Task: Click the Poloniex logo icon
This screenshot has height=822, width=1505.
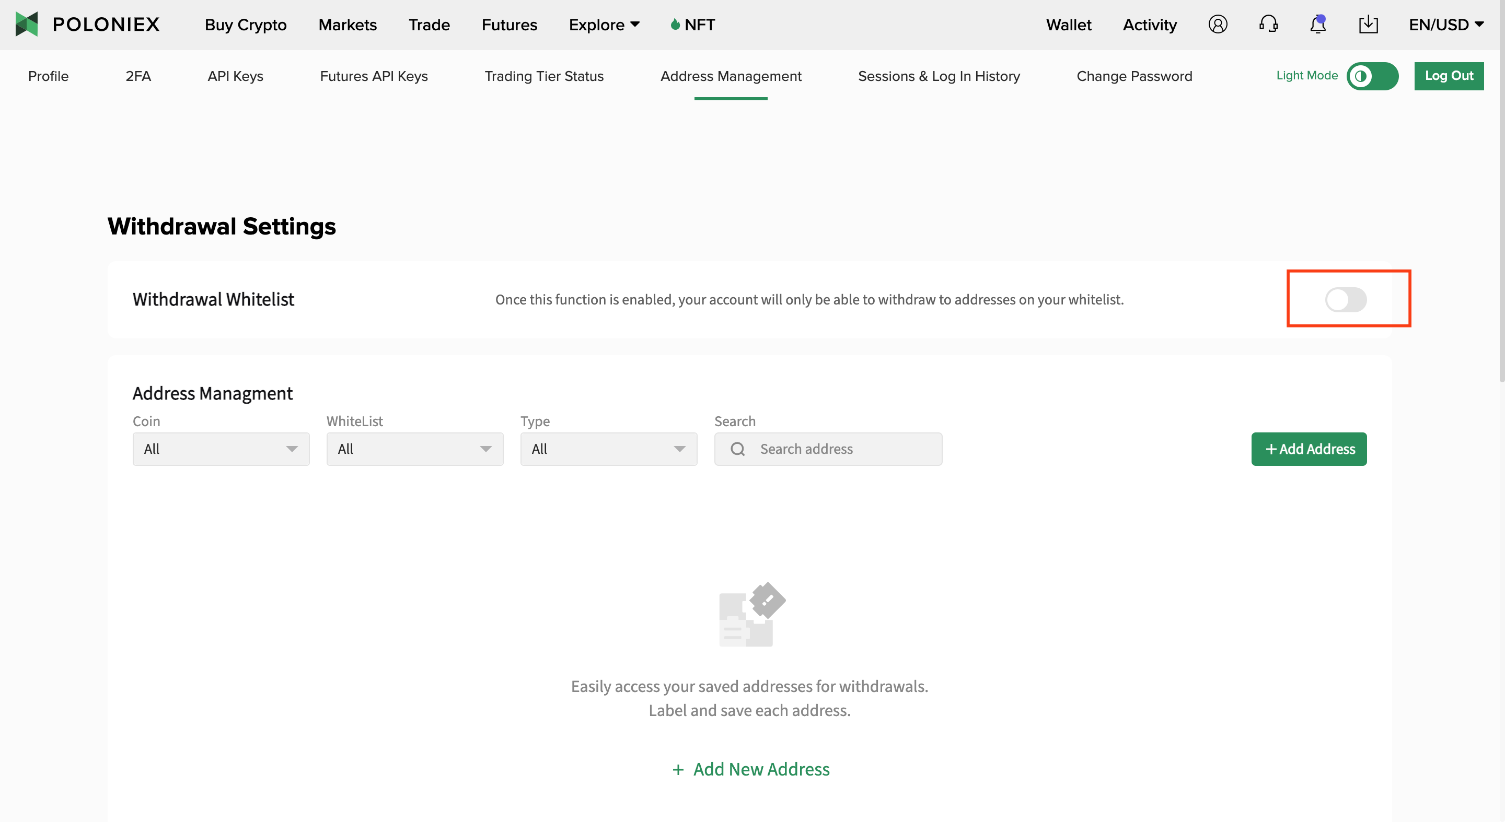Action: [x=26, y=25]
